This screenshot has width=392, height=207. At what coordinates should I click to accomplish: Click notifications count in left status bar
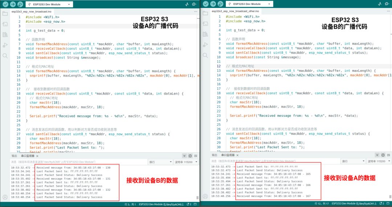[x=189, y=204]
